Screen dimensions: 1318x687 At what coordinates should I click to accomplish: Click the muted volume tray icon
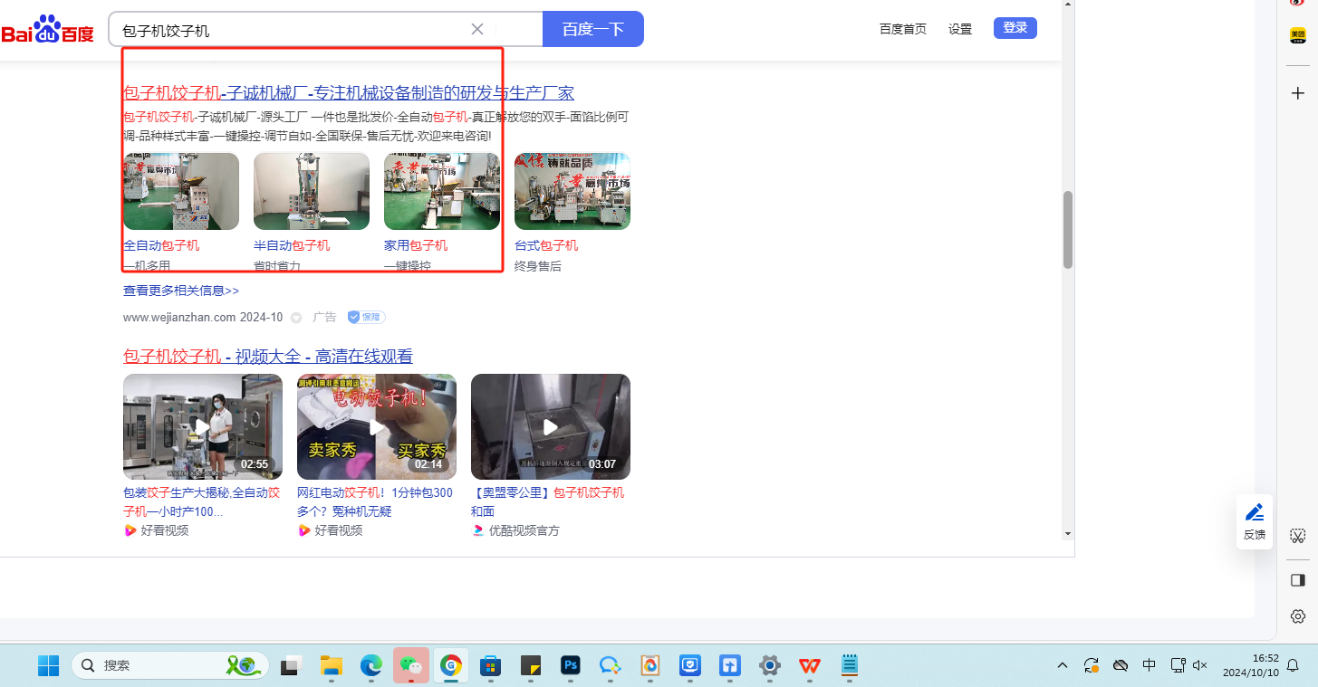tap(1200, 665)
